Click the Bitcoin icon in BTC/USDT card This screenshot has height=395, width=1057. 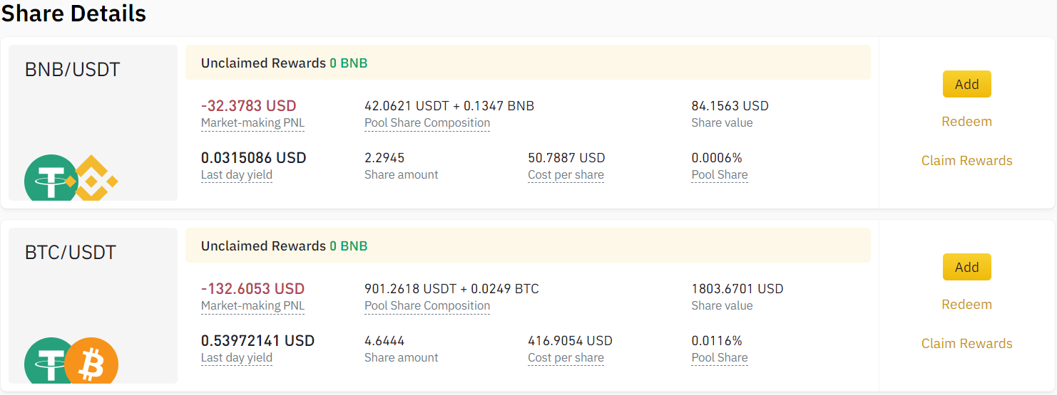[91, 364]
